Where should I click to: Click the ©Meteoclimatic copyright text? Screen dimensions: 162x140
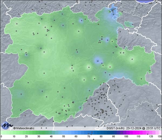pyautogui.click(x=24, y=128)
